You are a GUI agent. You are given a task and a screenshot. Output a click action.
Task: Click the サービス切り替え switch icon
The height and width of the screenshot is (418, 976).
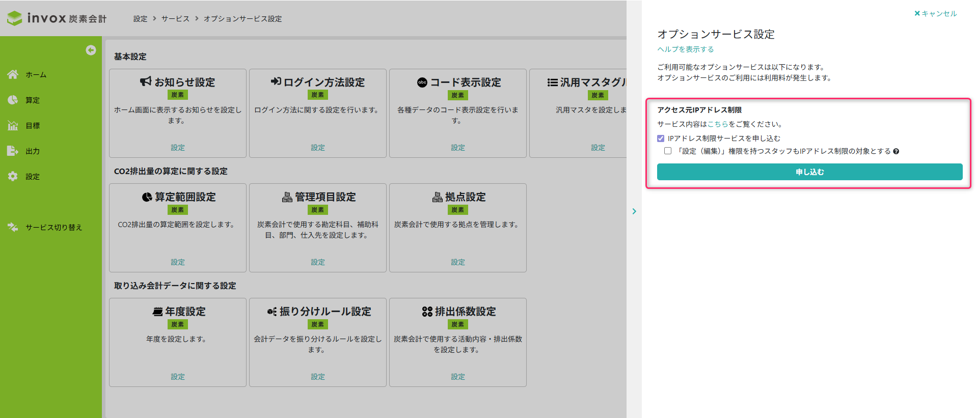(13, 227)
